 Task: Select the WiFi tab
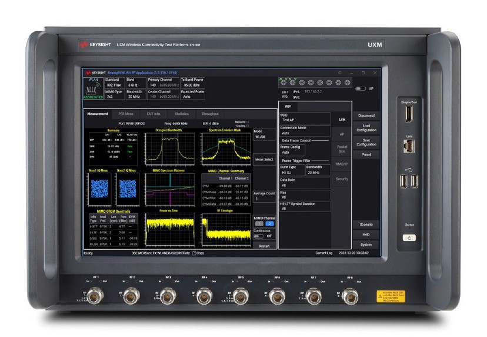(x=288, y=107)
